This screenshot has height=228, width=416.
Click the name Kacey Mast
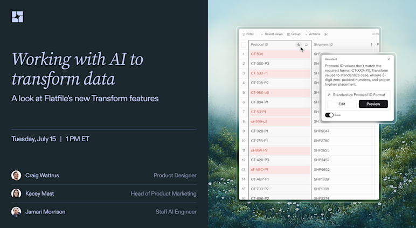pos(39,194)
